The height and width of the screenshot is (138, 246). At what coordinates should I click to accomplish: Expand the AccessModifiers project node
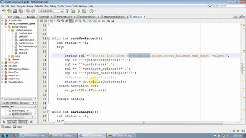(x=2, y=20)
